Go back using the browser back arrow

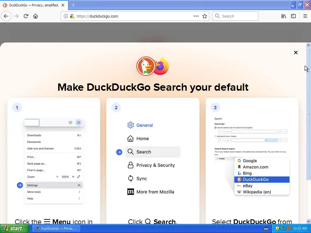(6, 16)
